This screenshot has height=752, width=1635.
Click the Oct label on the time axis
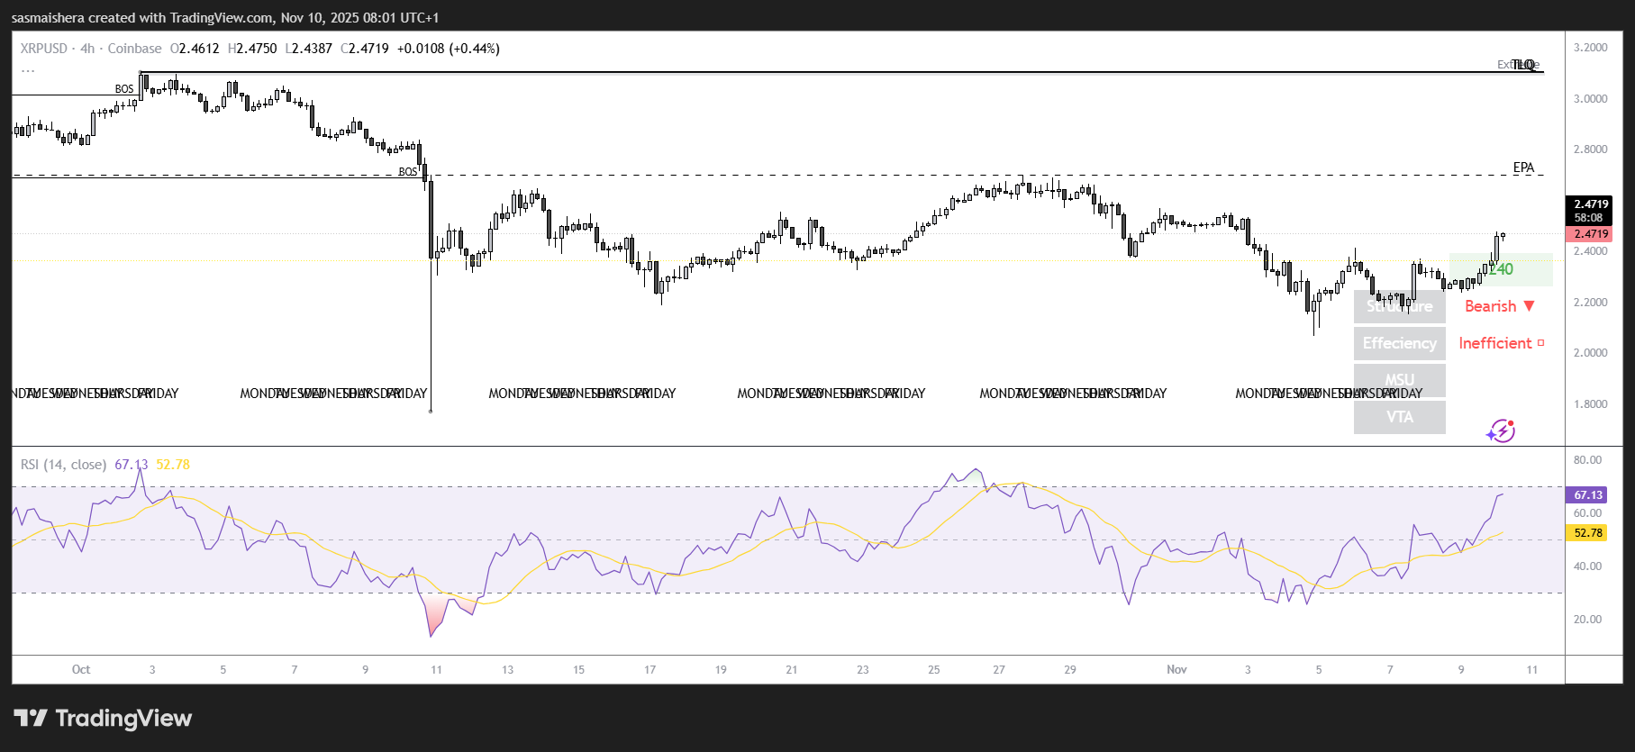tap(81, 669)
